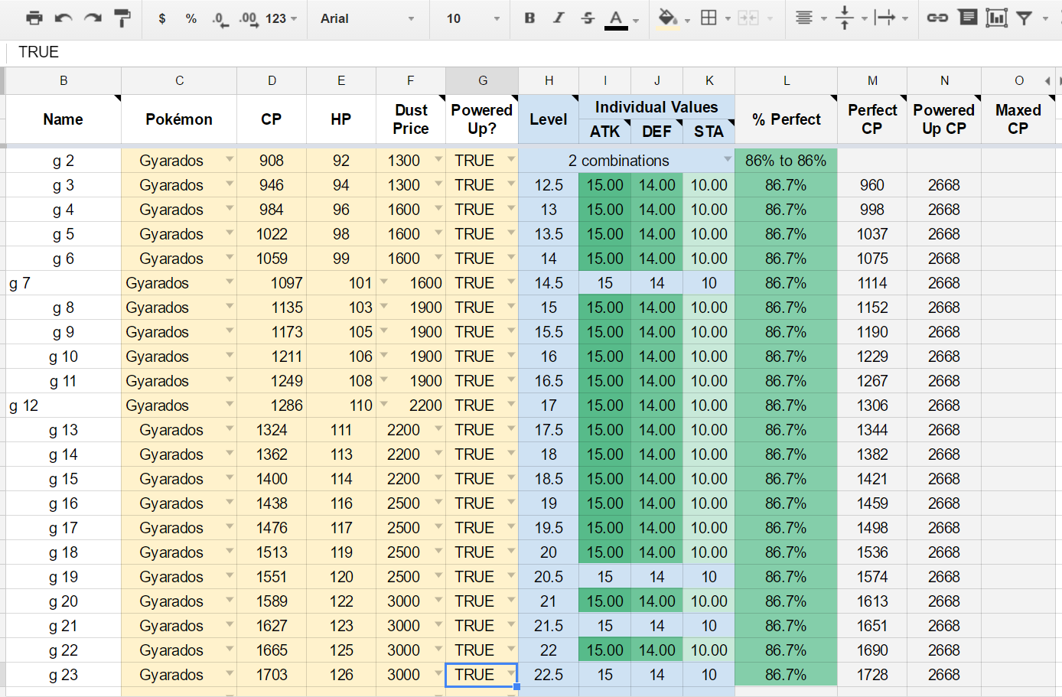Activate the paint format tool
The height and width of the screenshot is (697, 1062).
pos(122,18)
